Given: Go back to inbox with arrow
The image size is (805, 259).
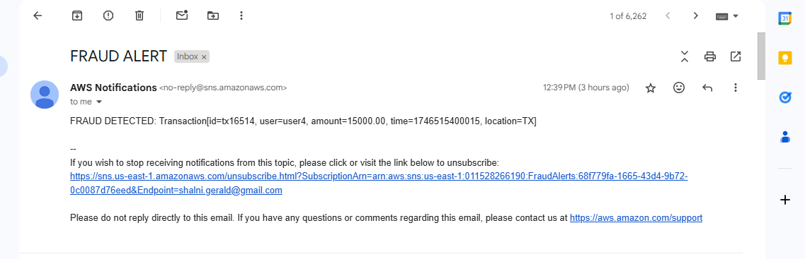Looking at the screenshot, I should pos(38,16).
